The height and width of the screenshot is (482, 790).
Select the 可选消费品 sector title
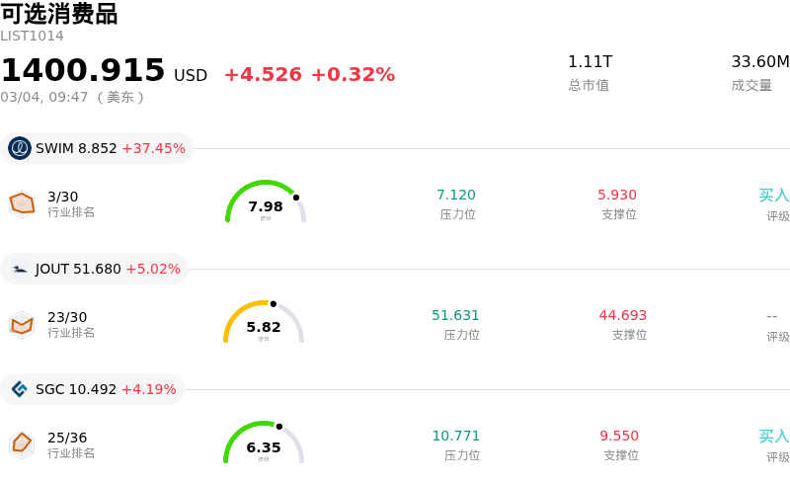pos(59,14)
